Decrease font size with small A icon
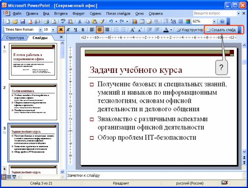Screen dimensions: 248x188 (x=140, y=30)
